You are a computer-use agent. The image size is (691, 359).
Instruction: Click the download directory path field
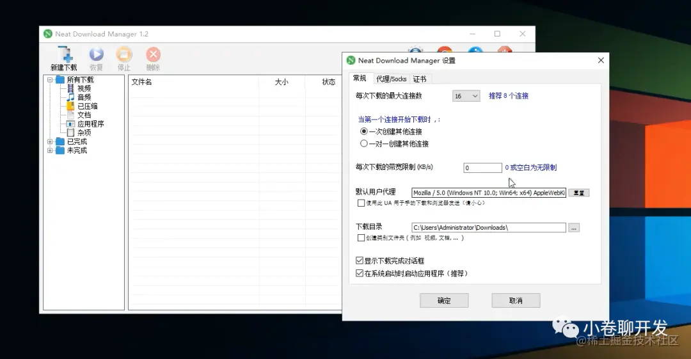(489, 228)
